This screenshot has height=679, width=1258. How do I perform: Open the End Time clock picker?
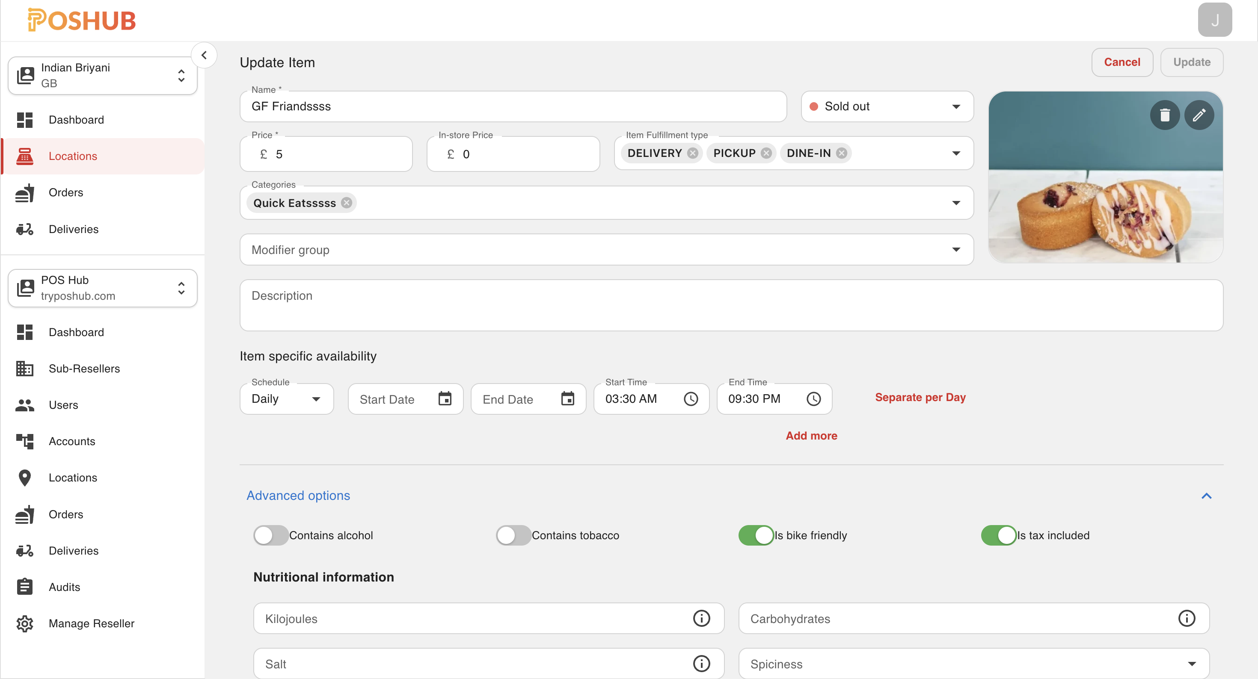point(813,399)
